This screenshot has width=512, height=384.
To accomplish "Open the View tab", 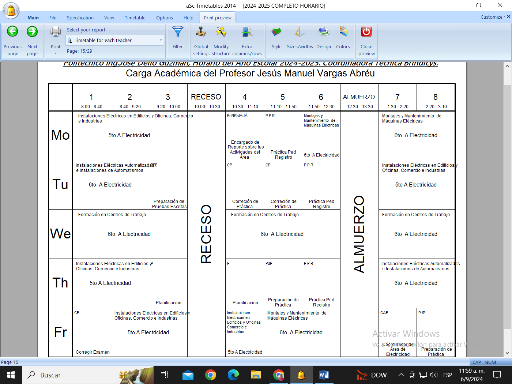I will coord(109,18).
